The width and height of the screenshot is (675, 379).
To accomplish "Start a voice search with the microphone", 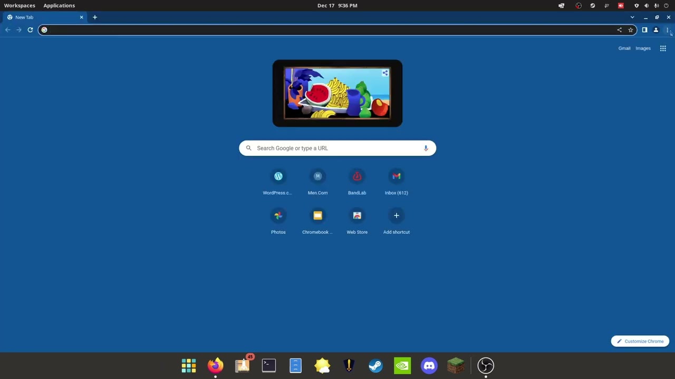I will pos(426,148).
